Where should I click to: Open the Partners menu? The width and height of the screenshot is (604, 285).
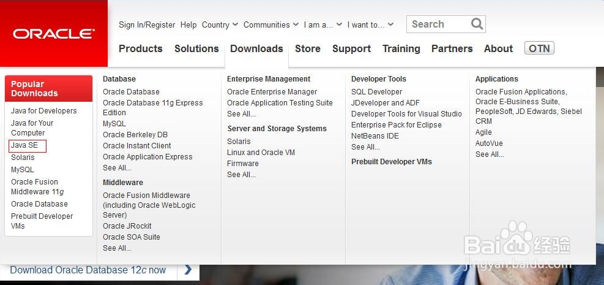(x=452, y=48)
